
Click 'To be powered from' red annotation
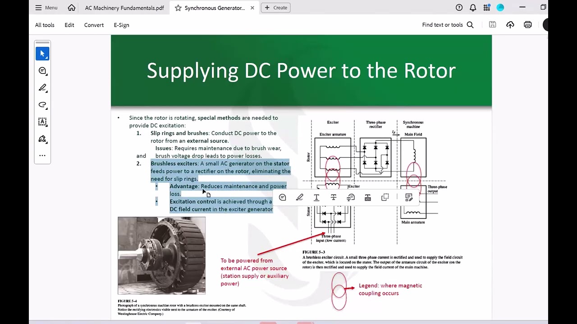coord(255,272)
